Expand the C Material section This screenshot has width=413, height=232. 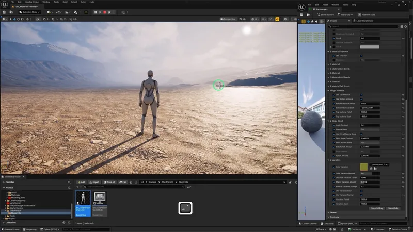(328, 64)
